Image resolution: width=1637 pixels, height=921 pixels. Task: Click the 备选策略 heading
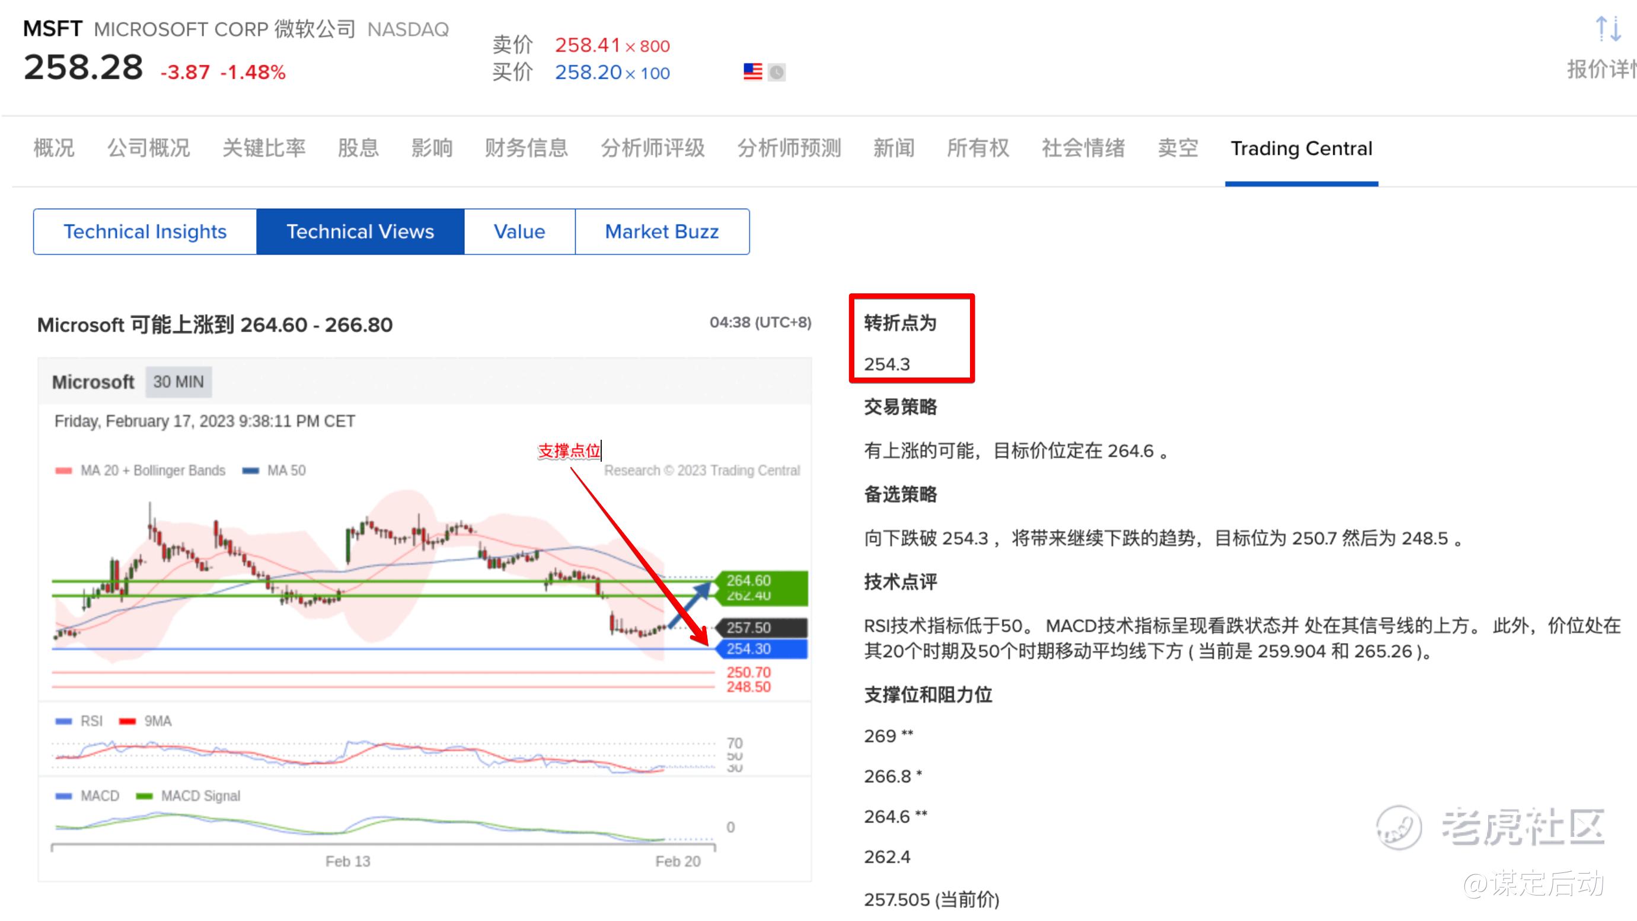coord(901,495)
